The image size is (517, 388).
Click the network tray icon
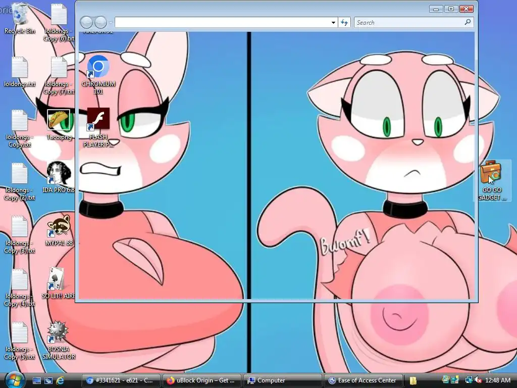tap(469, 380)
